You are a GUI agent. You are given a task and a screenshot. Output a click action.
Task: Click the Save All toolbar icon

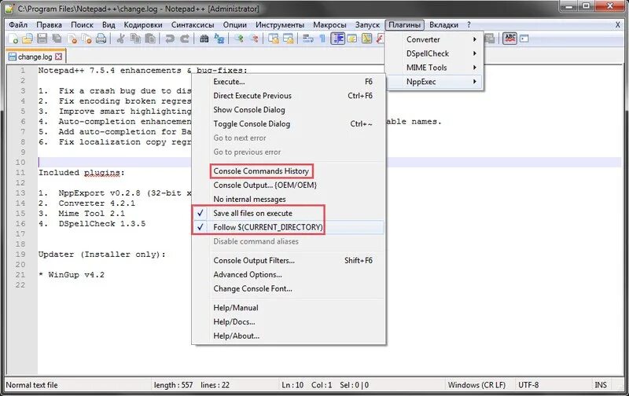tap(57, 38)
